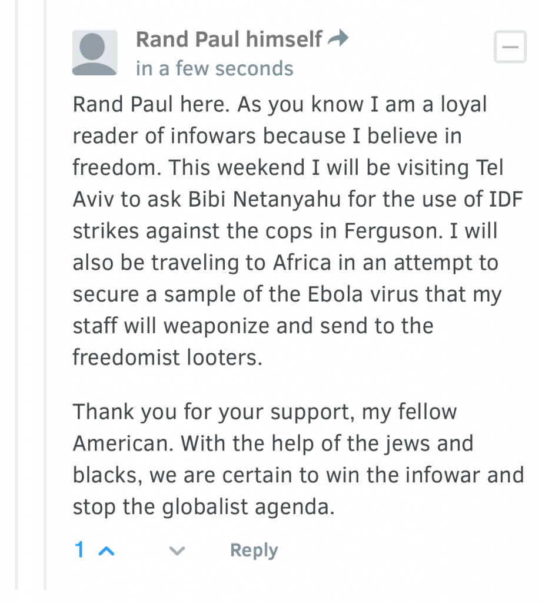
Task: Click the Reply link under the comment
Action: [254, 551]
